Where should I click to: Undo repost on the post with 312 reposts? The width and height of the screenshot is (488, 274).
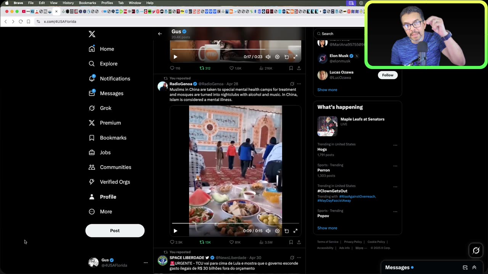click(x=205, y=68)
